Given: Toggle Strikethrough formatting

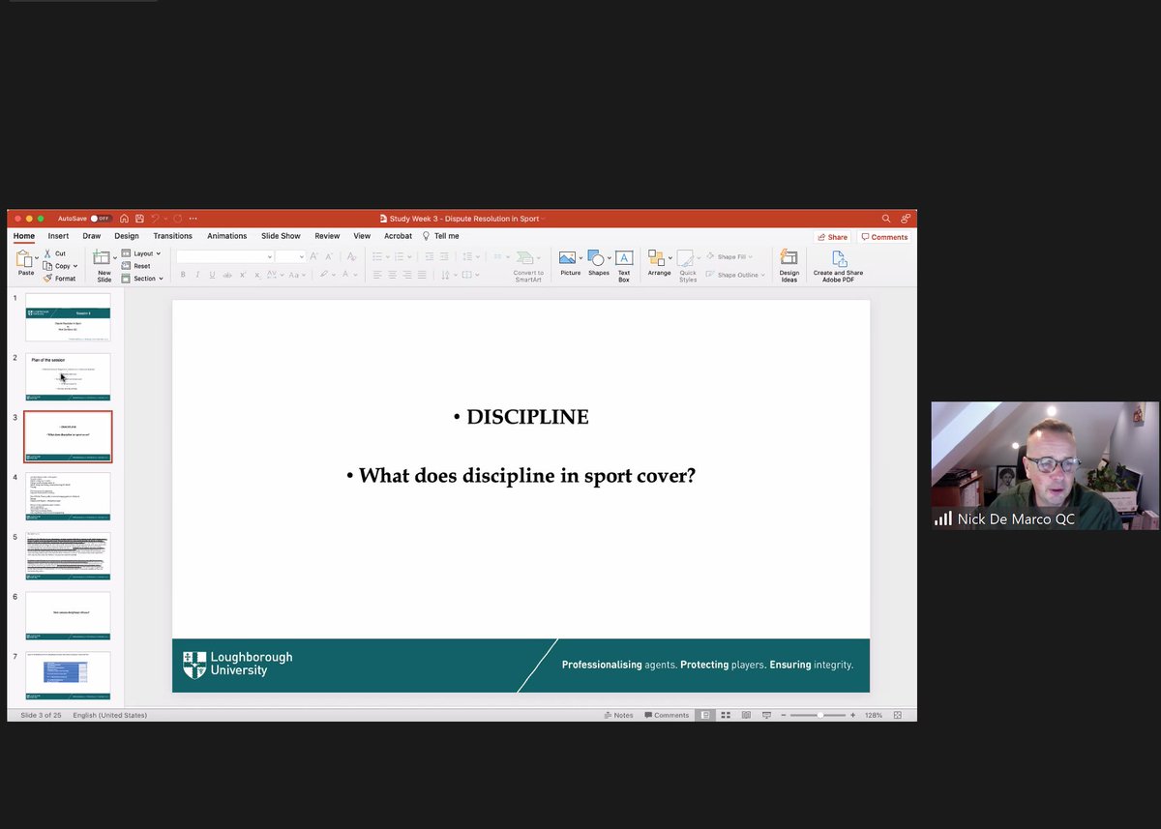Looking at the screenshot, I should (227, 275).
